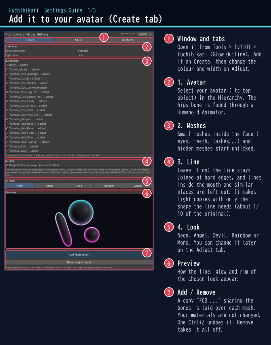The width and height of the screenshot is (271, 345).
Task: Toggle Yumeka_Cos_Skirt checkbox
Action: point(7,110)
